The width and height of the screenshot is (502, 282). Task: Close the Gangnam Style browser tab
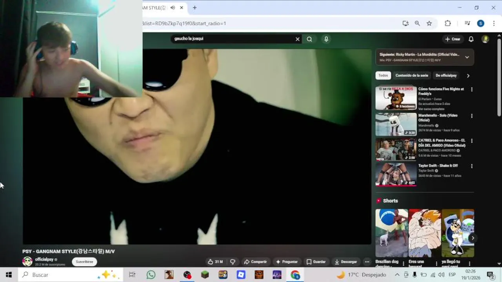[182, 7]
